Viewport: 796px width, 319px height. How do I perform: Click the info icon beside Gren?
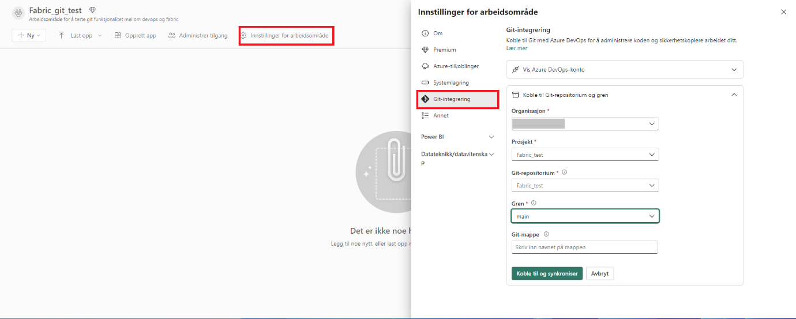pos(534,203)
